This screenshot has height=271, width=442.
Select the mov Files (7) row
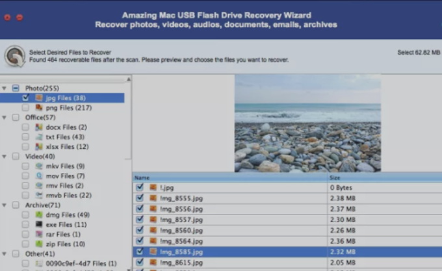(x=62, y=175)
